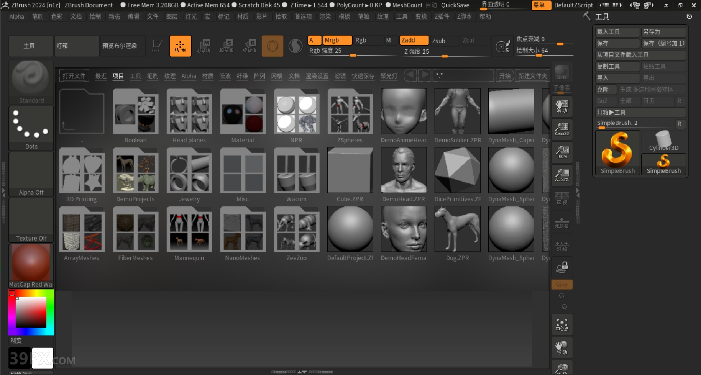701x375 pixels.
Task: Click the 滚动 Scroll hand icon
Action: pyautogui.click(x=562, y=106)
